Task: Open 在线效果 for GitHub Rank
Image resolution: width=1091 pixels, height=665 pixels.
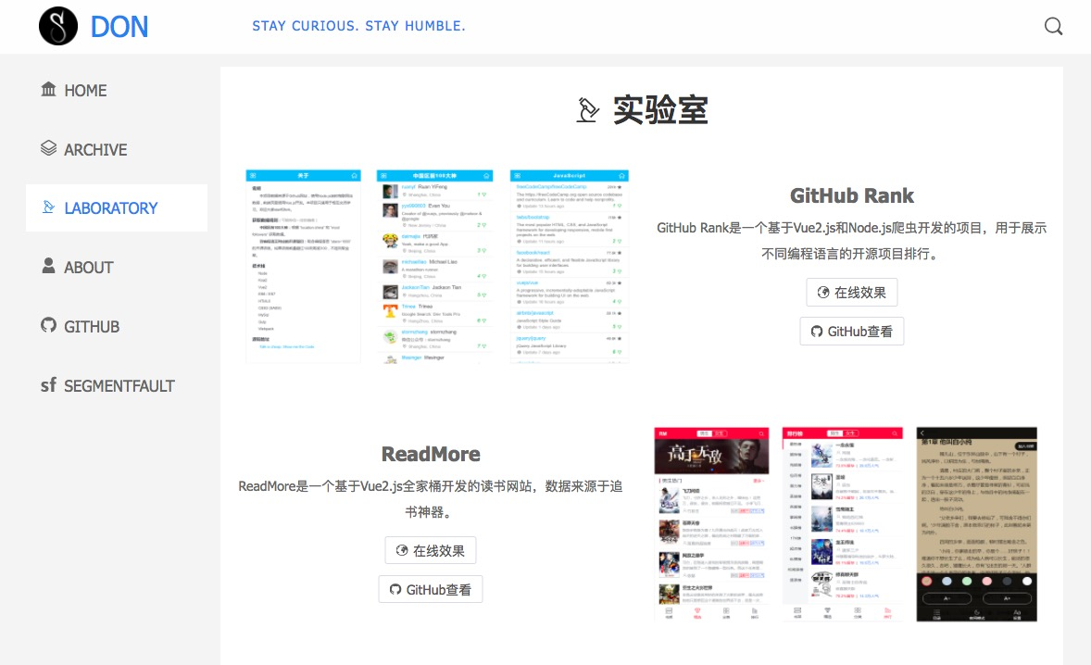Action: click(x=852, y=292)
